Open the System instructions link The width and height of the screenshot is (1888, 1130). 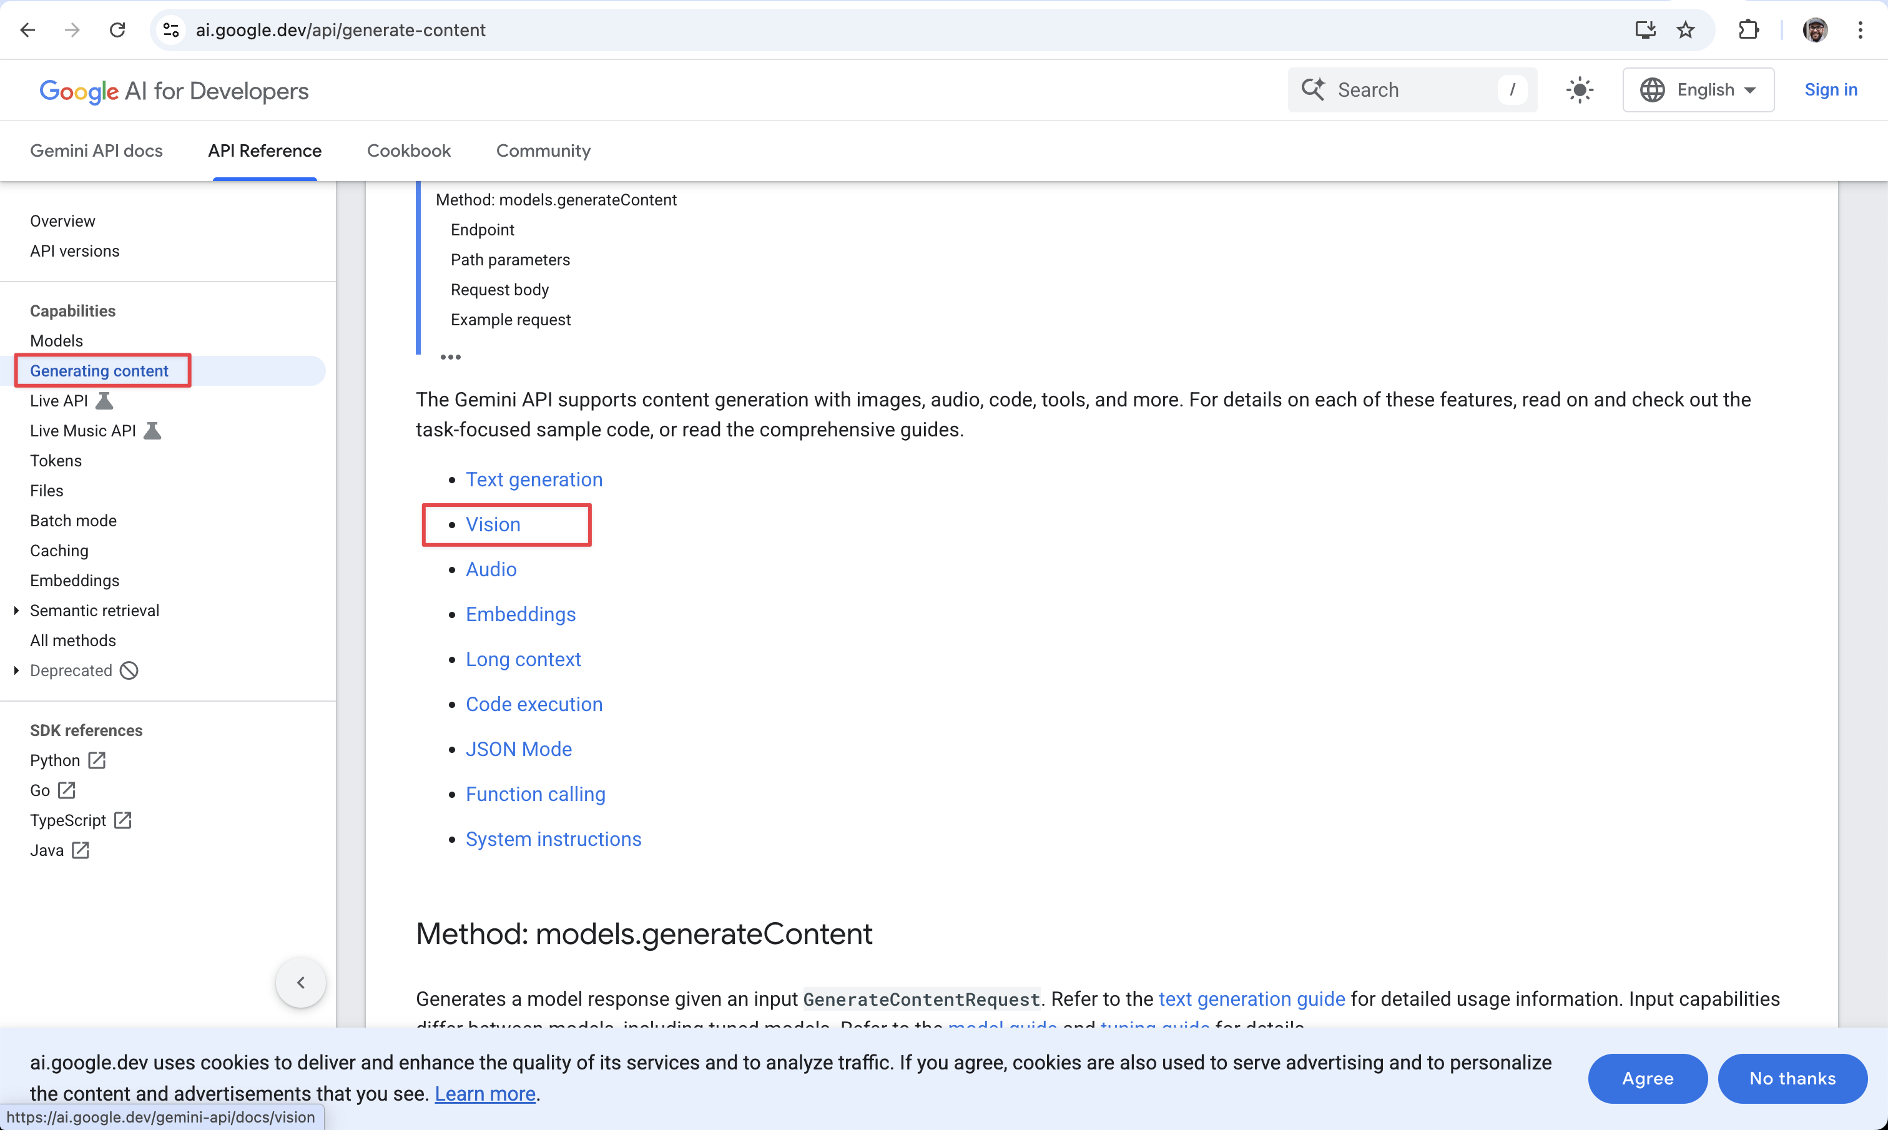[x=553, y=839]
